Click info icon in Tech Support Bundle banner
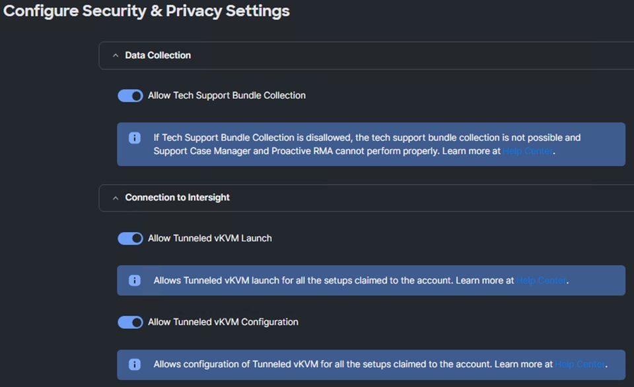 [135, 138]
